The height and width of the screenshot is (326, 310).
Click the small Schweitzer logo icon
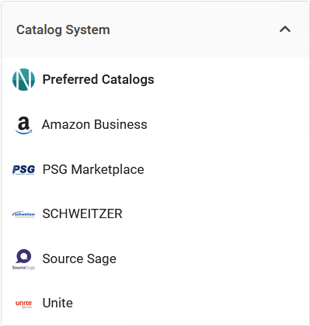tap(23, 214)
